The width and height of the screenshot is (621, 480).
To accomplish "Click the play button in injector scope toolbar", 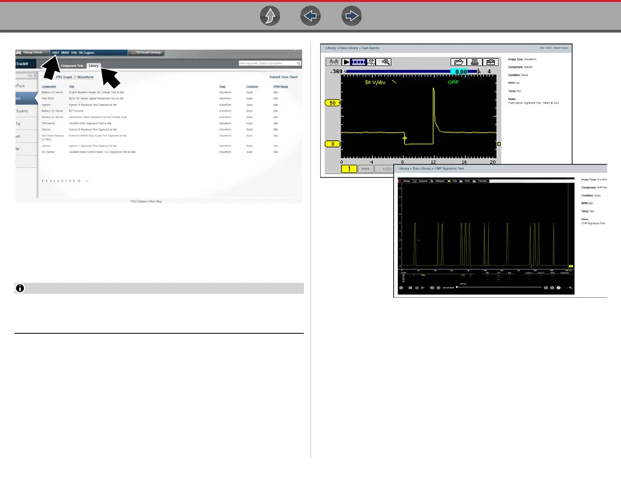I will (346, 62).
